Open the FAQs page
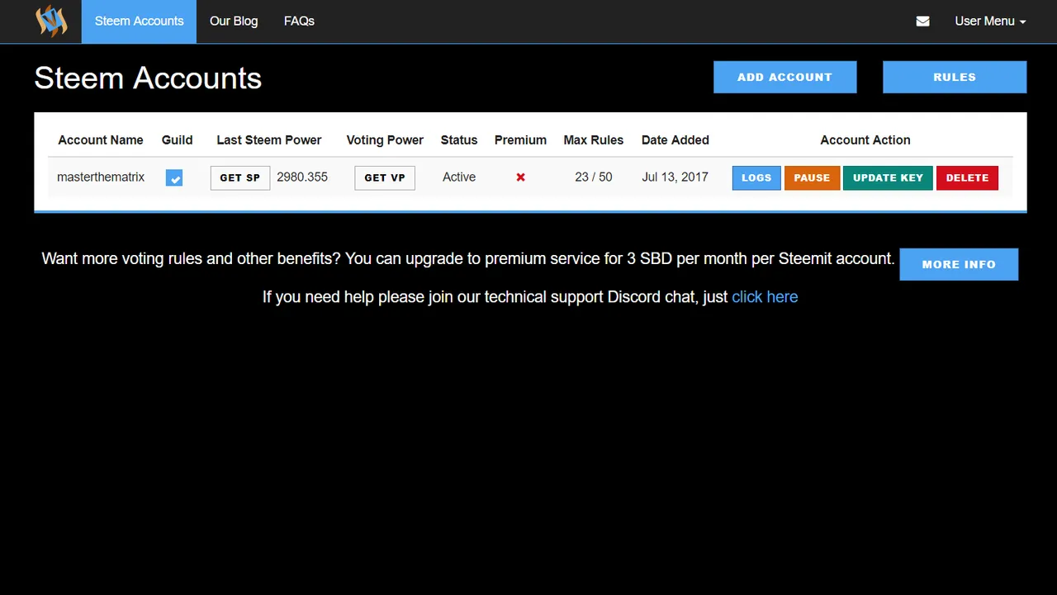 pos(299,21)
